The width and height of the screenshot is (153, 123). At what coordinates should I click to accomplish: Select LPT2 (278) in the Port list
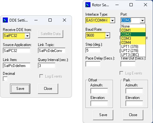pos(133,51)
